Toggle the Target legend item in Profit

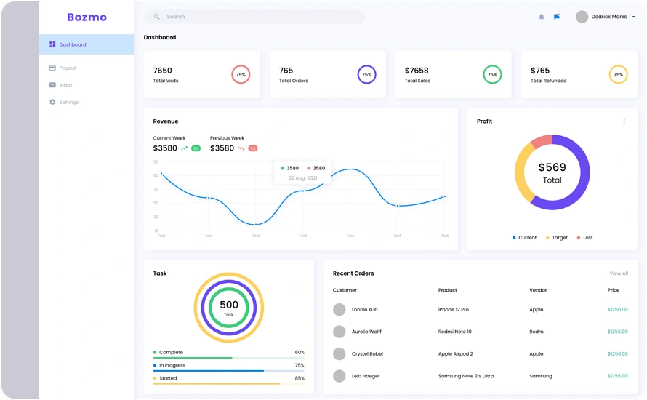coord(557,238)
